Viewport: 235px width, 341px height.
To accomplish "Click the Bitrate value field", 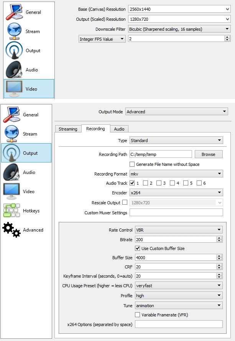I will pos(176,240).
